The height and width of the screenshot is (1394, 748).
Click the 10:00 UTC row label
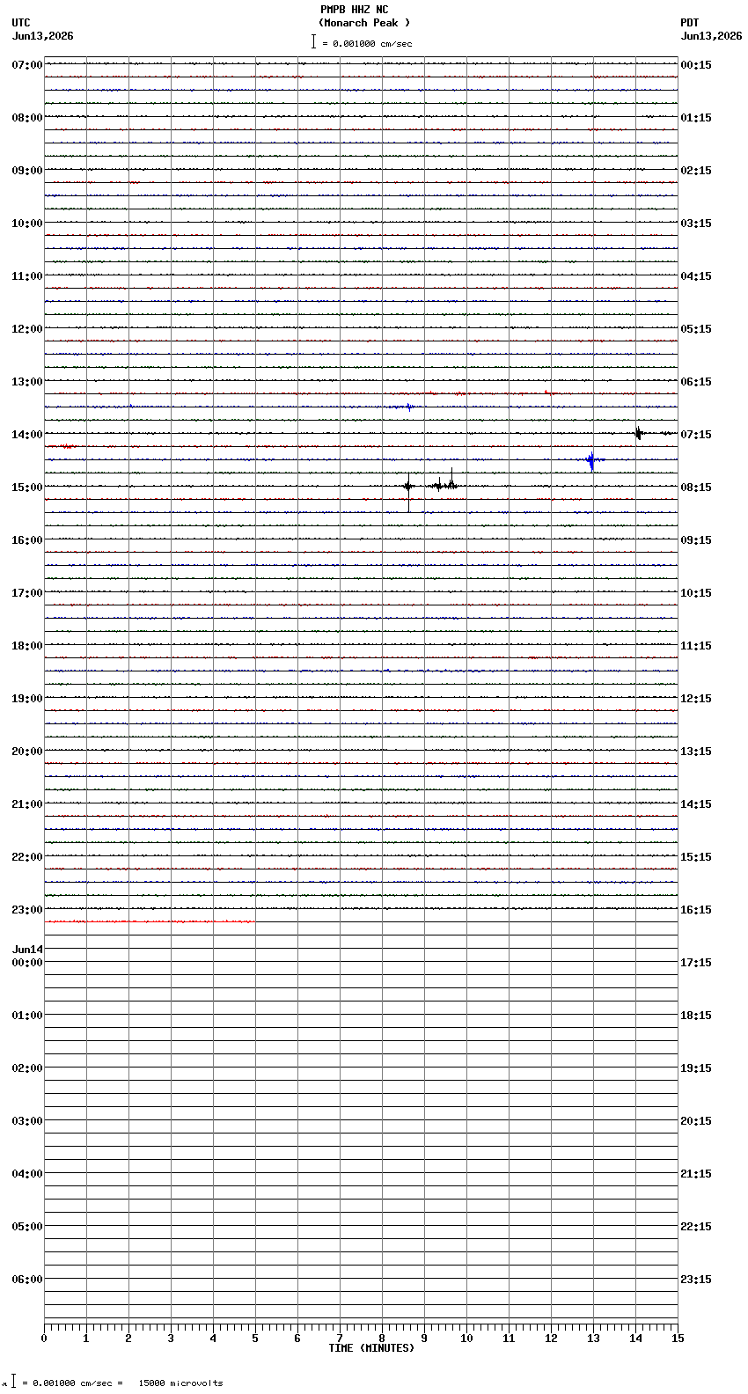pos(27,224)
